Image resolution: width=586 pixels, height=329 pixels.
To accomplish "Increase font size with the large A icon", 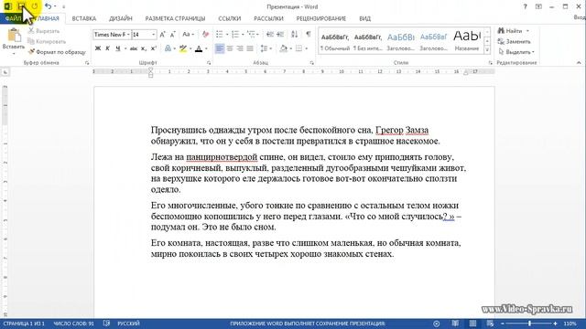I will pos(163,35).
